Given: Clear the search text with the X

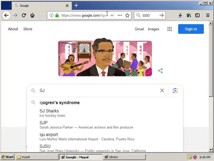Looking at the screenshot, I should pos(162,90).
